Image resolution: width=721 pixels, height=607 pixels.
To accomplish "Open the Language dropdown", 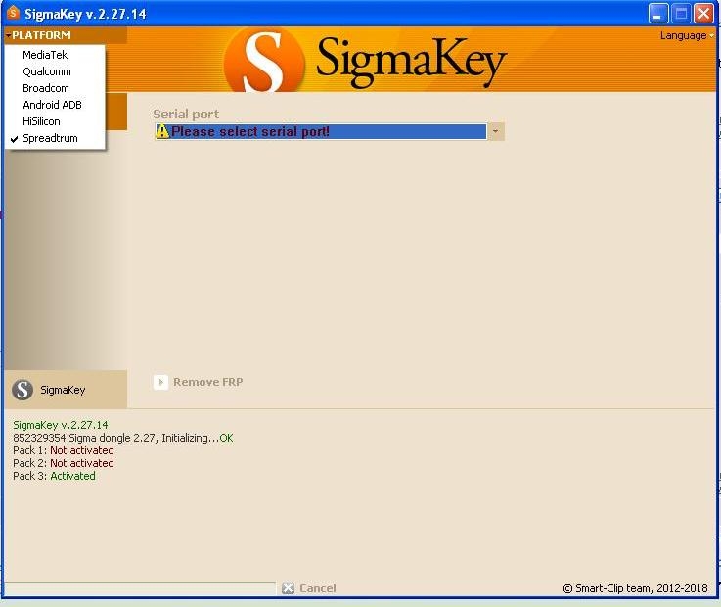I will tap(687, 35).
